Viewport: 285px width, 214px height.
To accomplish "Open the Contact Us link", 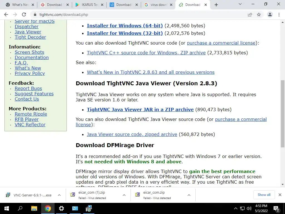I will point(27,99).
